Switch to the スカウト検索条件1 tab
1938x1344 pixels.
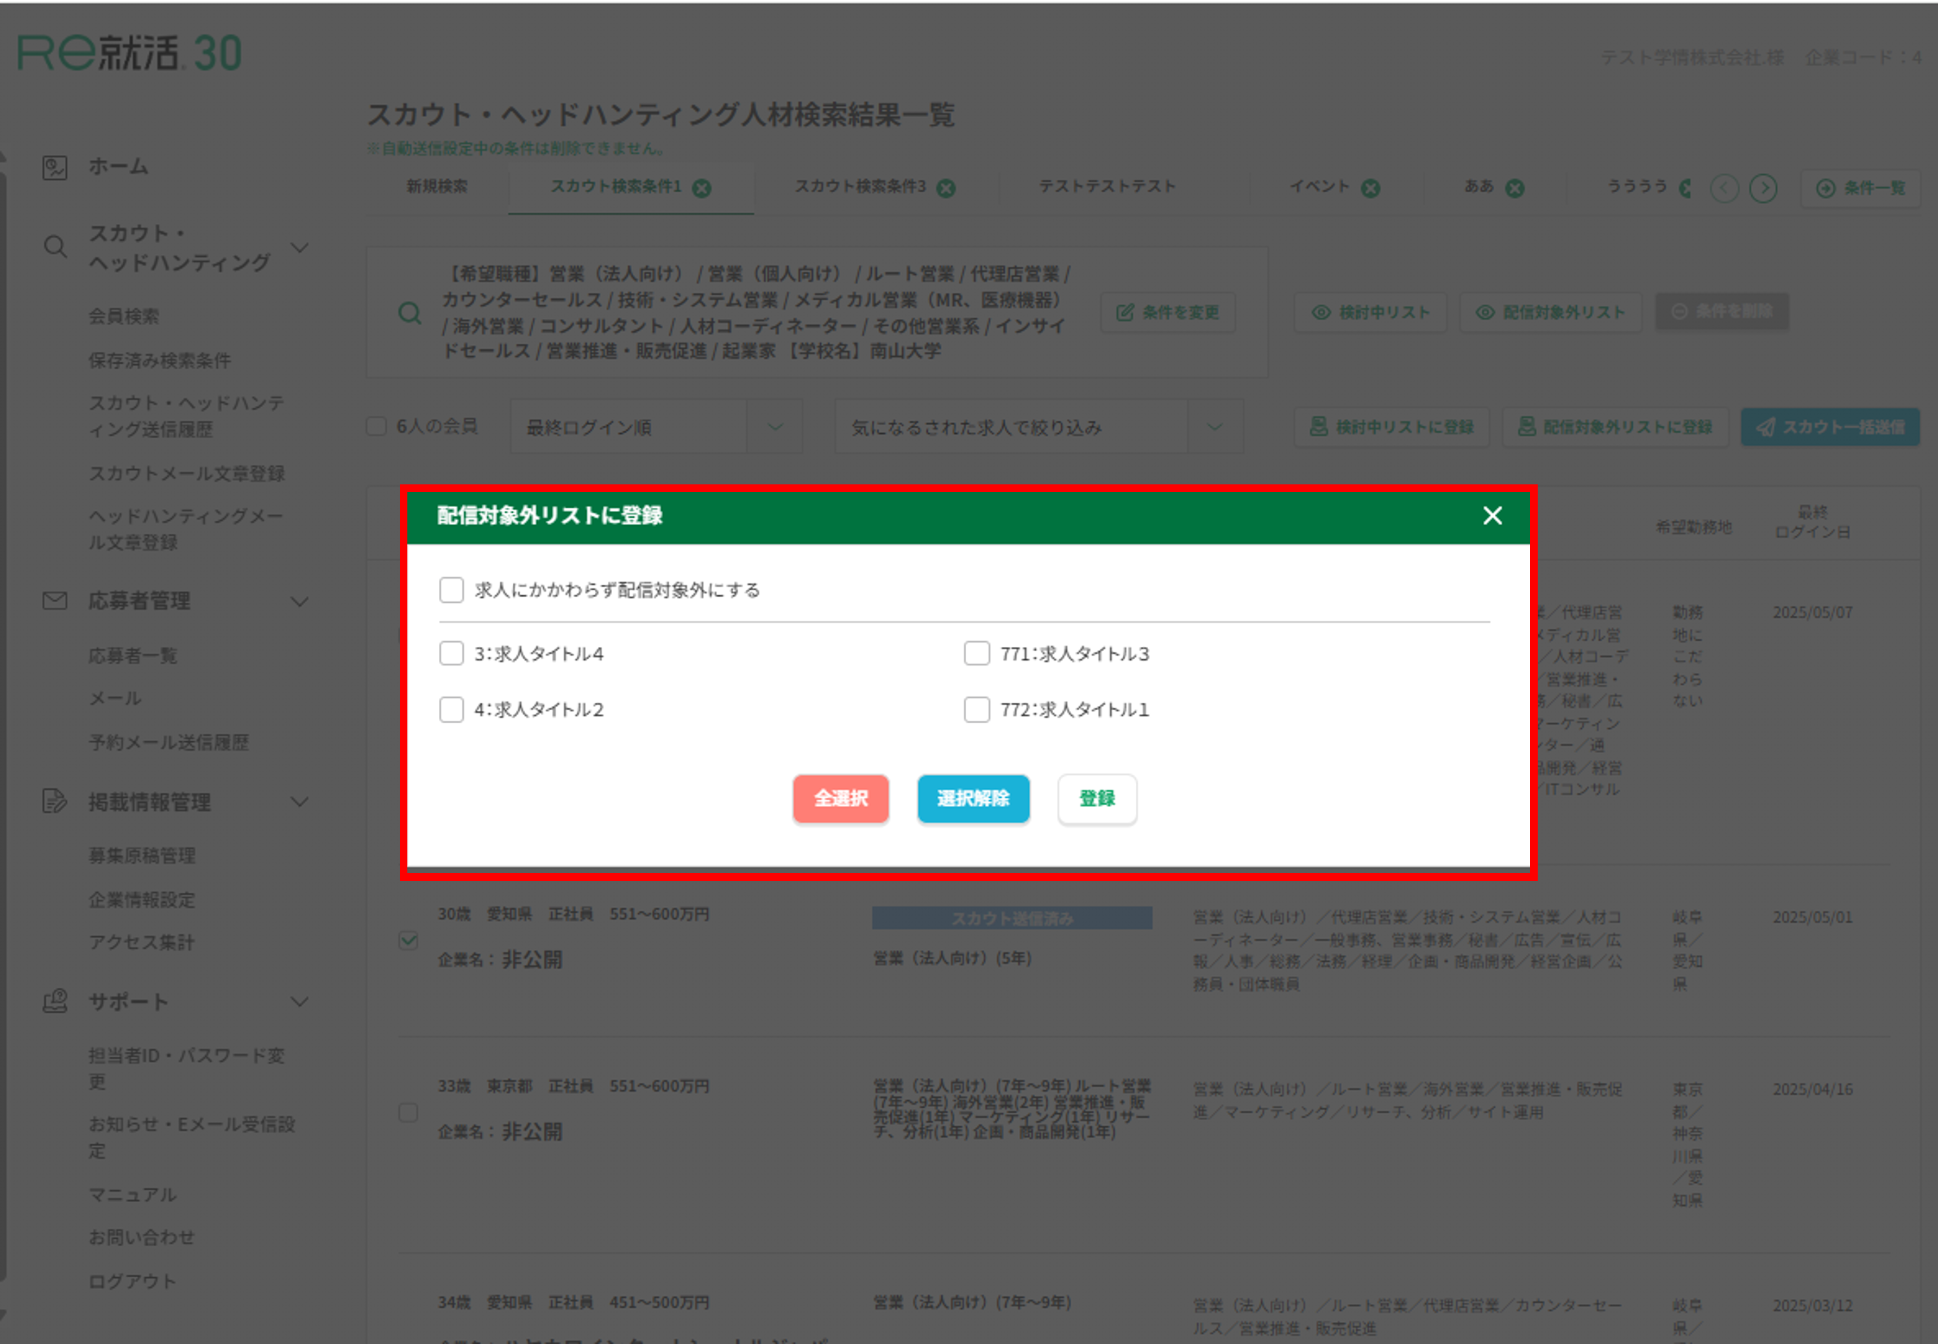(x=616, y=186)
